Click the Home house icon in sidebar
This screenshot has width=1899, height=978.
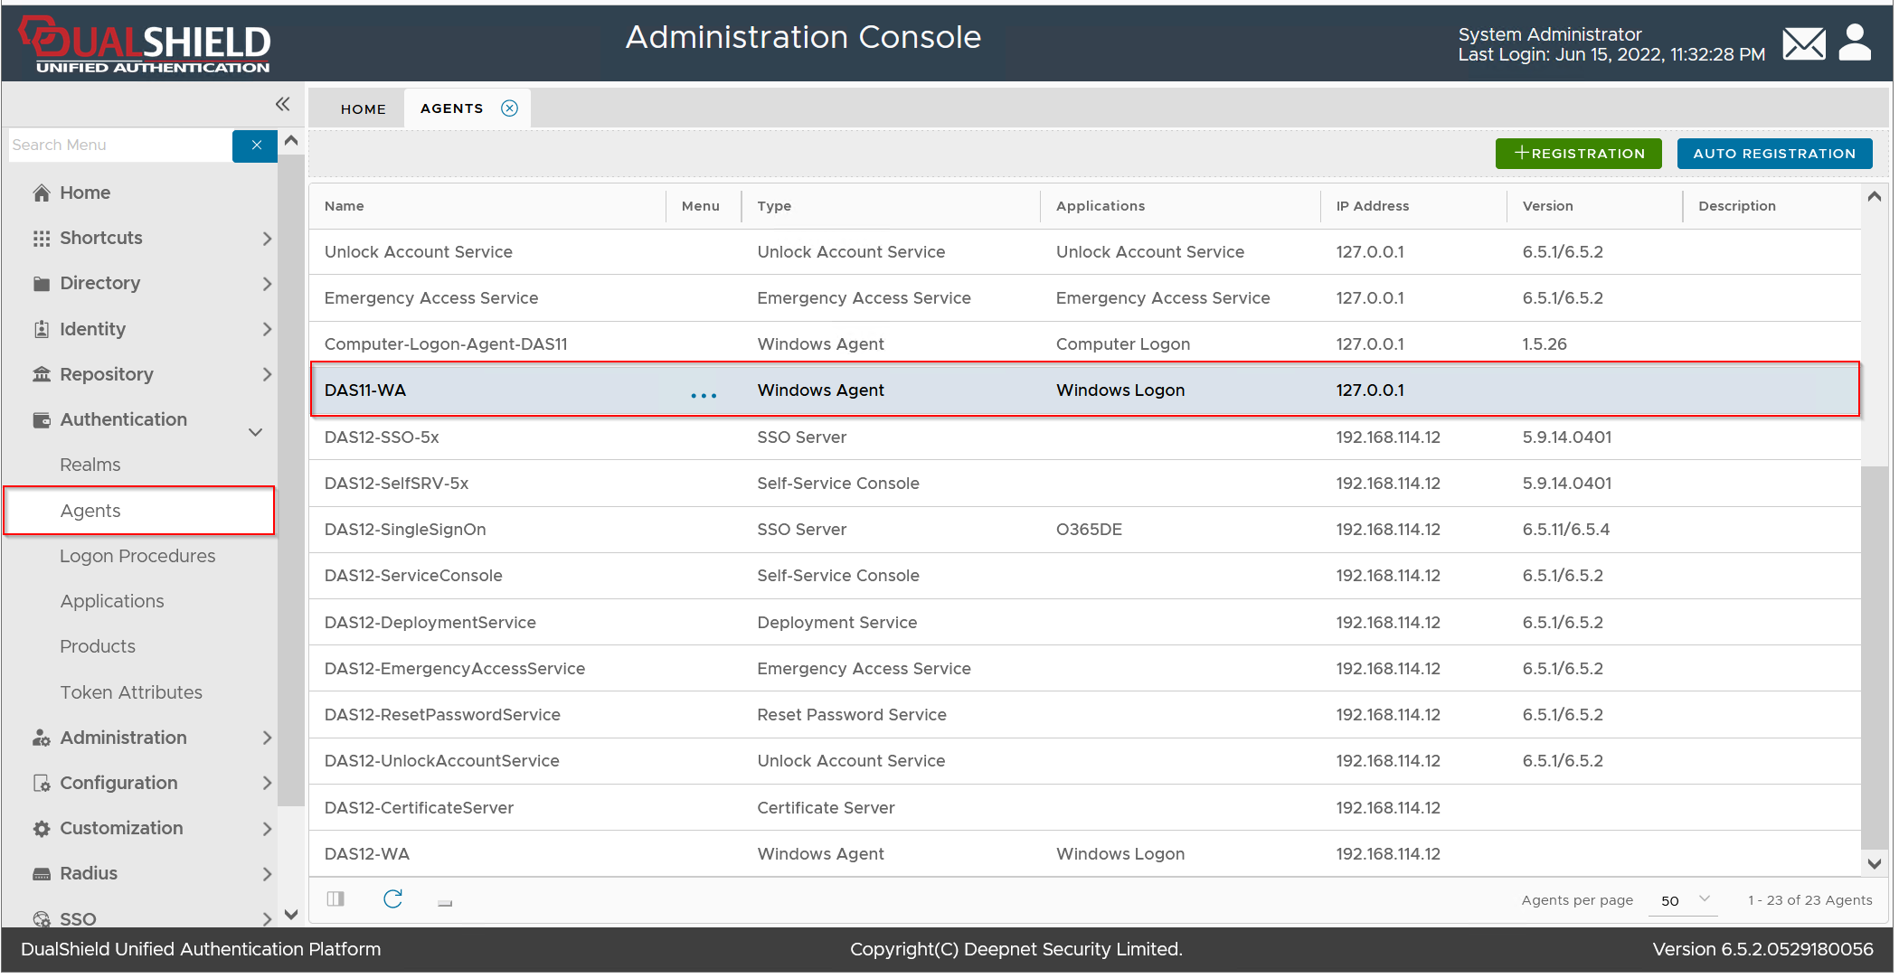(x=42, y=193)
